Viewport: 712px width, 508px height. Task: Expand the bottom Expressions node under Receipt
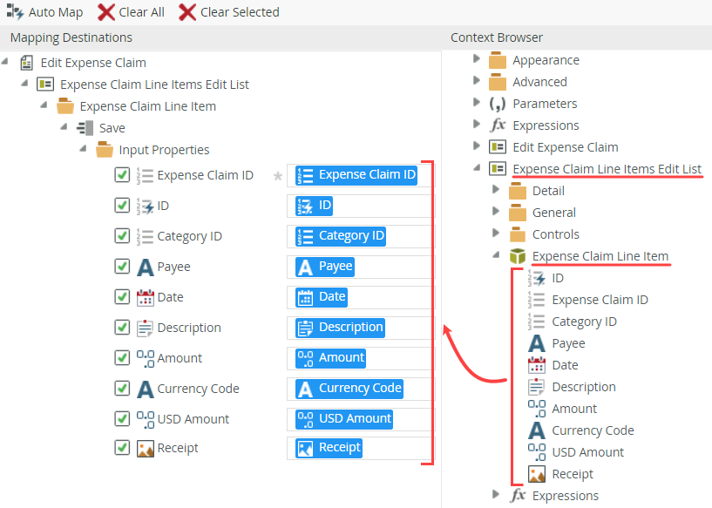[x=496, y=494]
